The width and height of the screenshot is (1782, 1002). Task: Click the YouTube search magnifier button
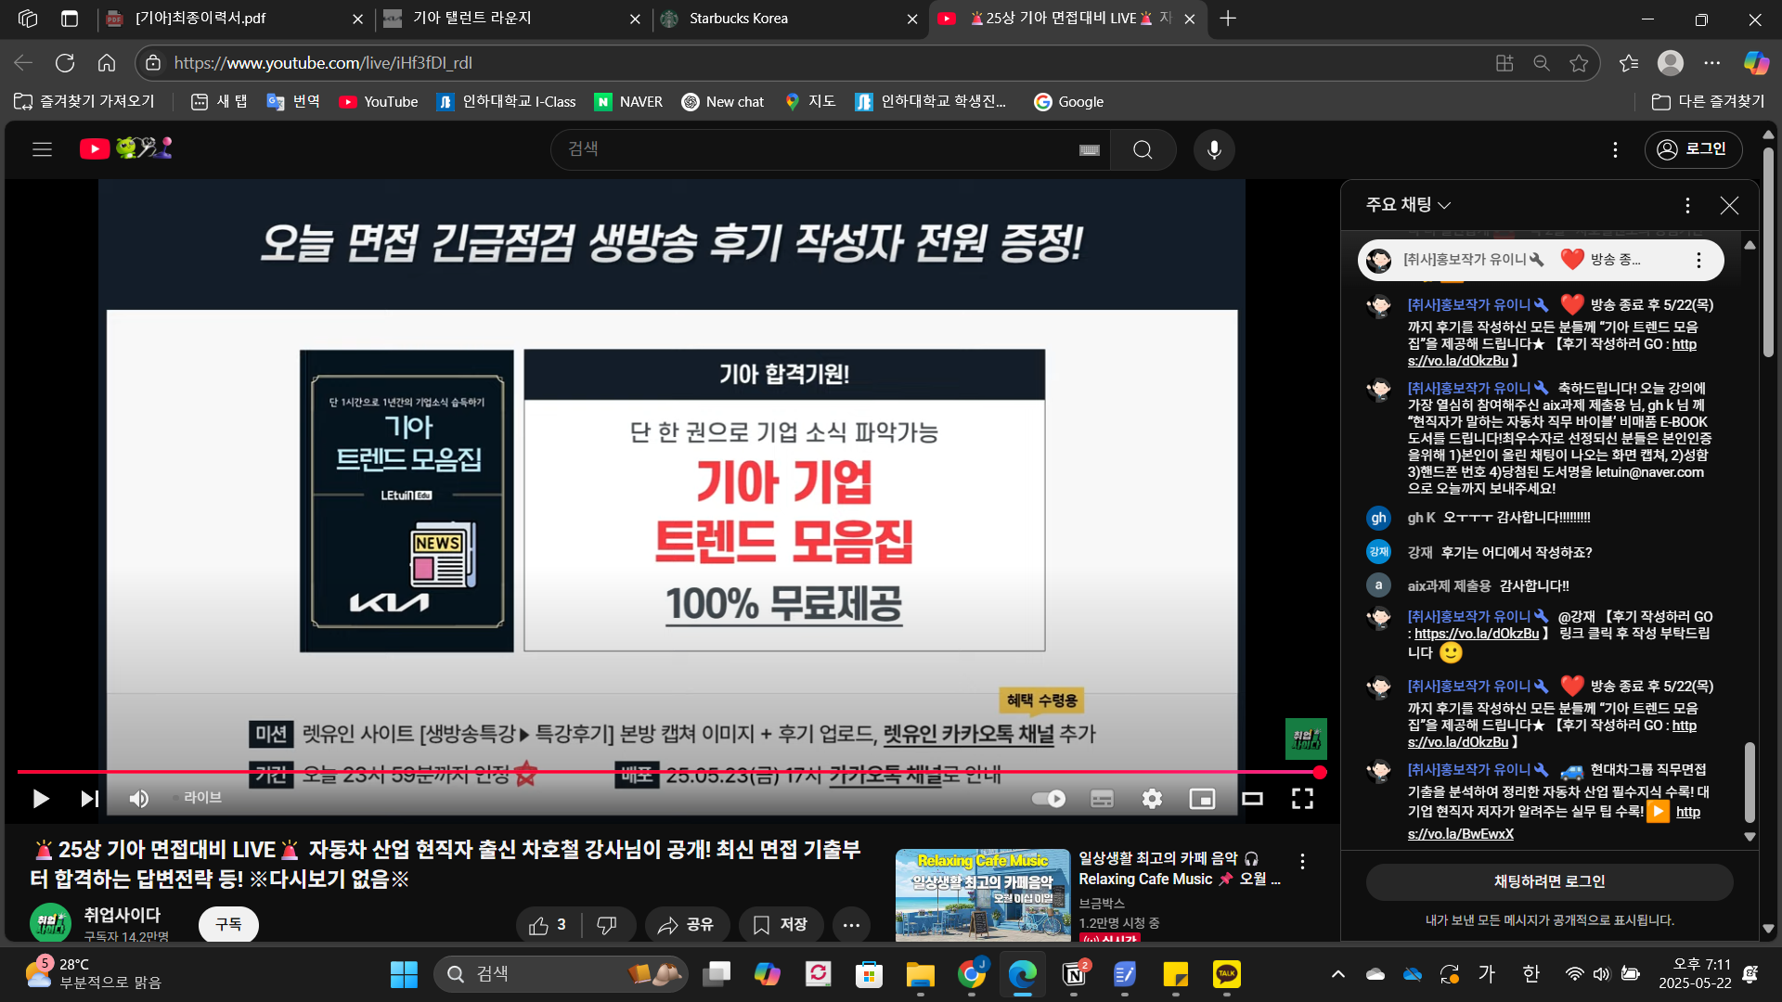tap(1143, 149)
